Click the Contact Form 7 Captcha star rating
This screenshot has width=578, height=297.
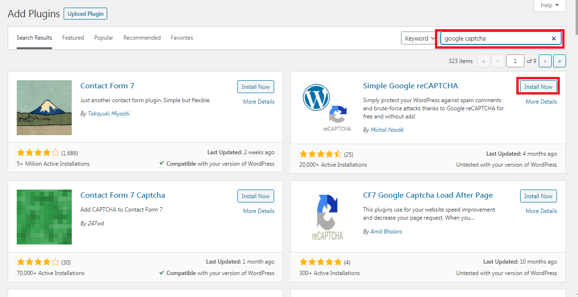coord(38,262)
